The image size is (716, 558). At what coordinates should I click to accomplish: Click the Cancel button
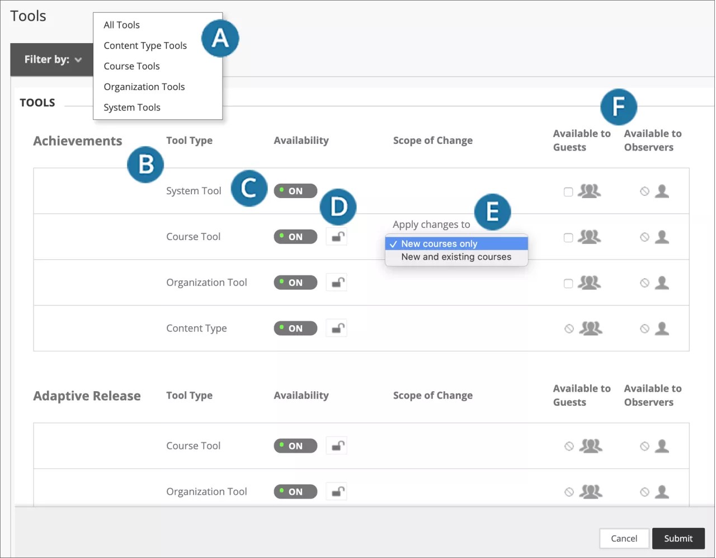[x=624, y=538]
